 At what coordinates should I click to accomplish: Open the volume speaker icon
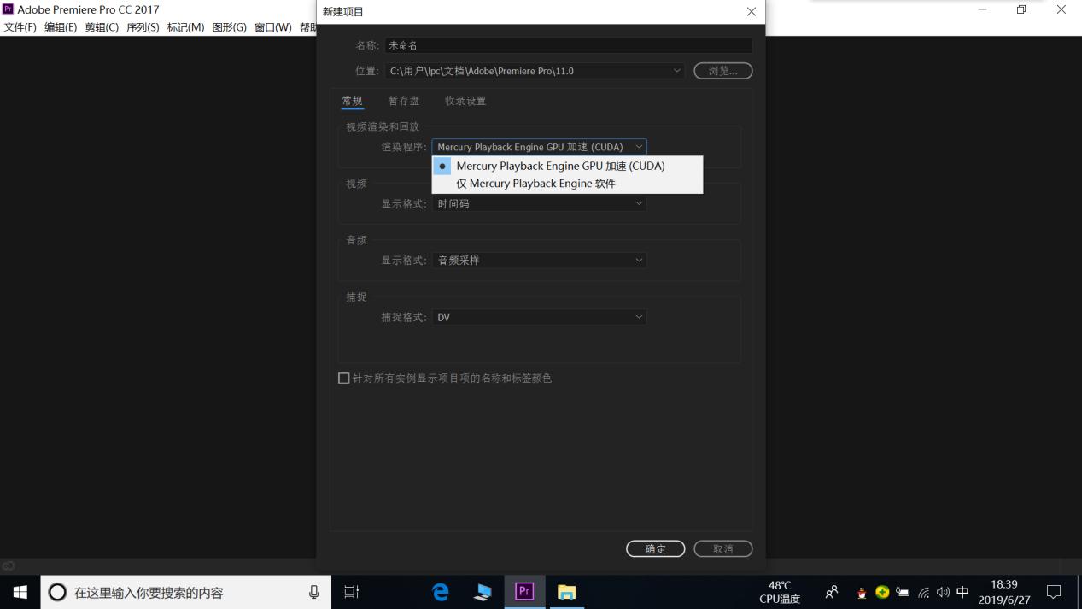943,592
